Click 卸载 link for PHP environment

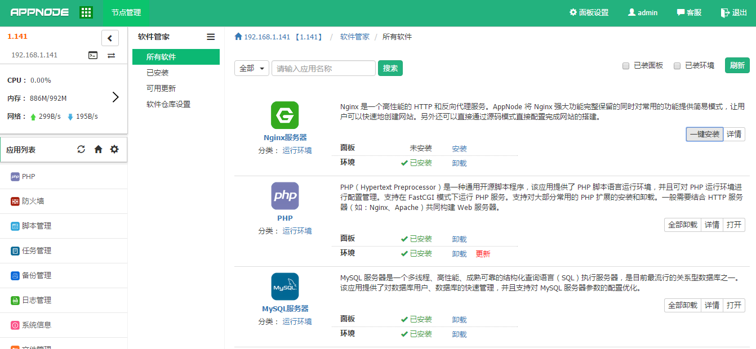459,254
